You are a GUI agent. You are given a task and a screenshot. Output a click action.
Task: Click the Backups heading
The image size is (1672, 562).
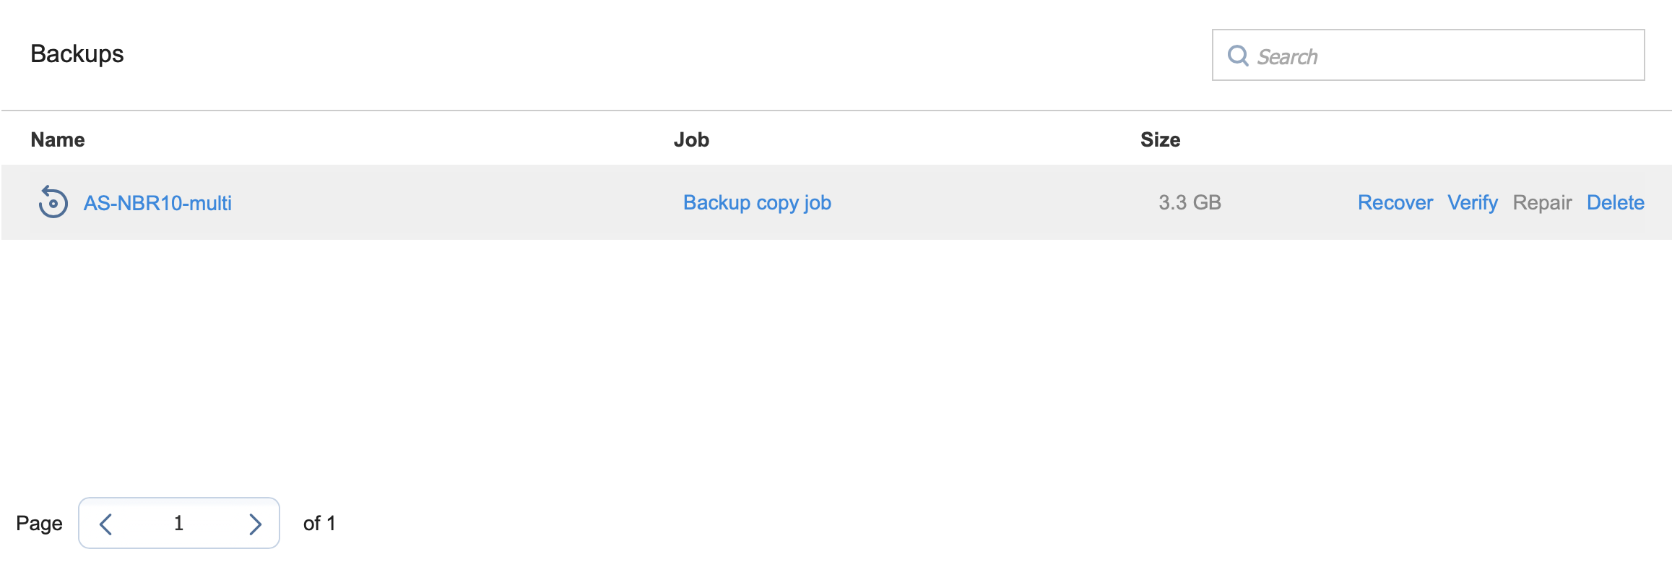click(77, 54)
